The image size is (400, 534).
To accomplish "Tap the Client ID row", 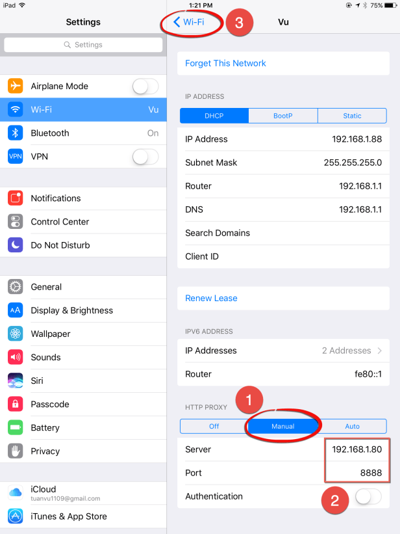I will pyautogui.click(x=283, y=256).
